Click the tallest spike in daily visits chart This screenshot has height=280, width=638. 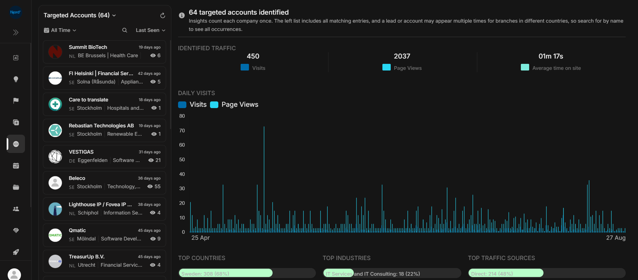pos(264,179)
